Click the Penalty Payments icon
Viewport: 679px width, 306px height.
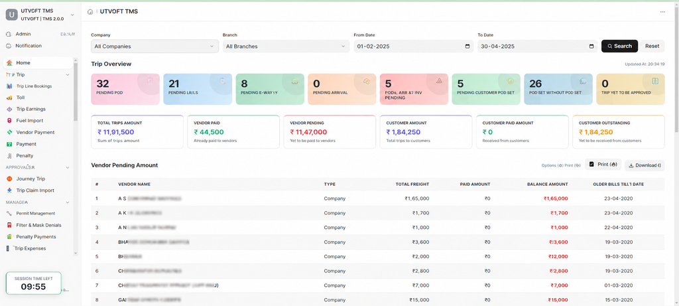pos(9,237)
